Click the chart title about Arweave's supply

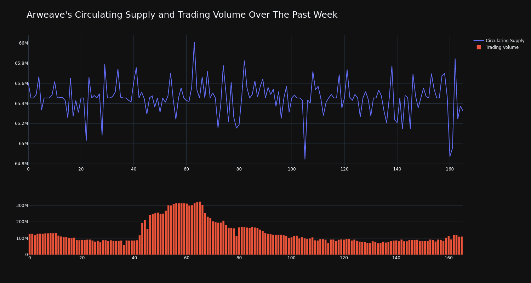tap(182, 15)
